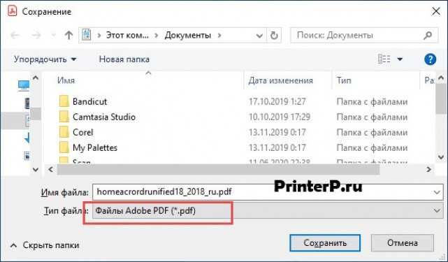The height and width of the screenshot is (262, 448).
Task: Collapse folders with Скрыть папки
Action: point(45,245)
